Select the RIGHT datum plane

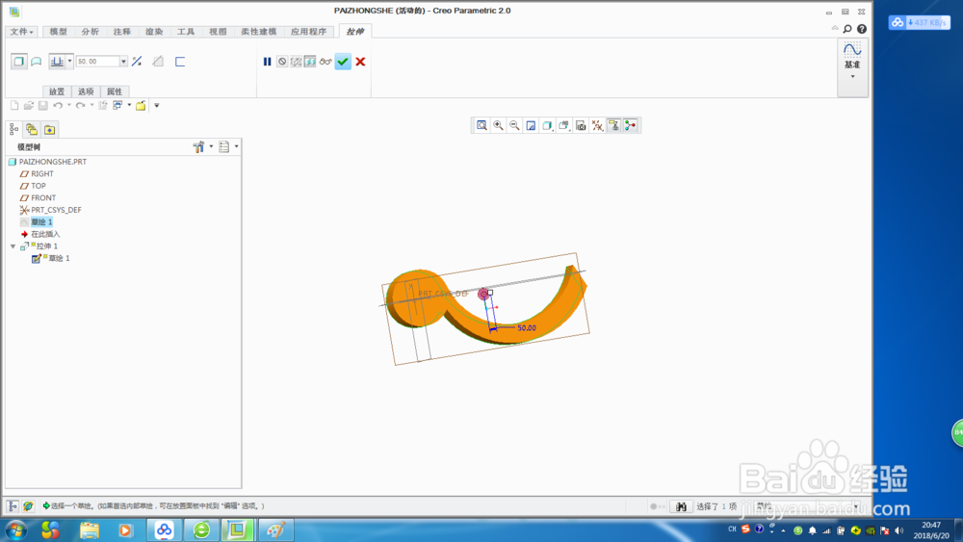click(x=42, y=173)
